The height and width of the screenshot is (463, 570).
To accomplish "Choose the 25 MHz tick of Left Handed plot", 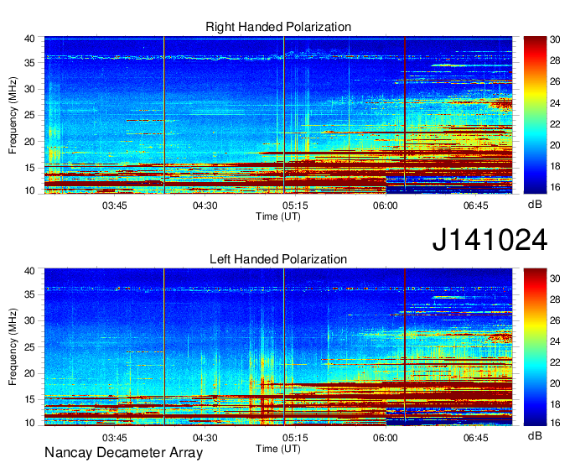I will [x=29, y=347].
